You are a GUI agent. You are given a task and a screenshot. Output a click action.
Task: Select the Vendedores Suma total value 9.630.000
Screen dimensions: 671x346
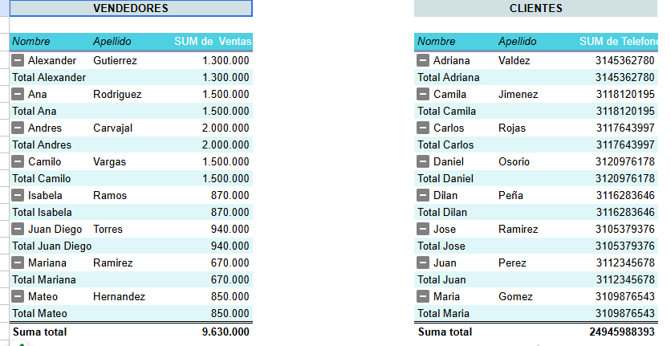click(x=226, y=332)
